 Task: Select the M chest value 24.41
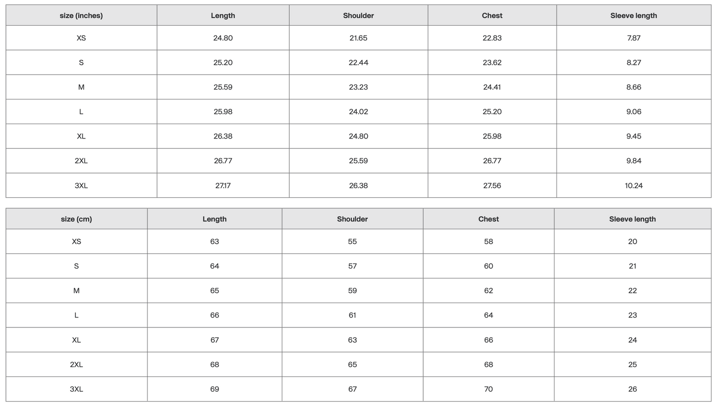[492, 87]
